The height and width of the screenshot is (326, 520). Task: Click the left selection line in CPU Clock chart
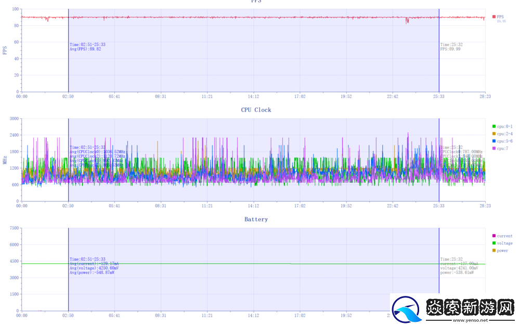[68, 171]
